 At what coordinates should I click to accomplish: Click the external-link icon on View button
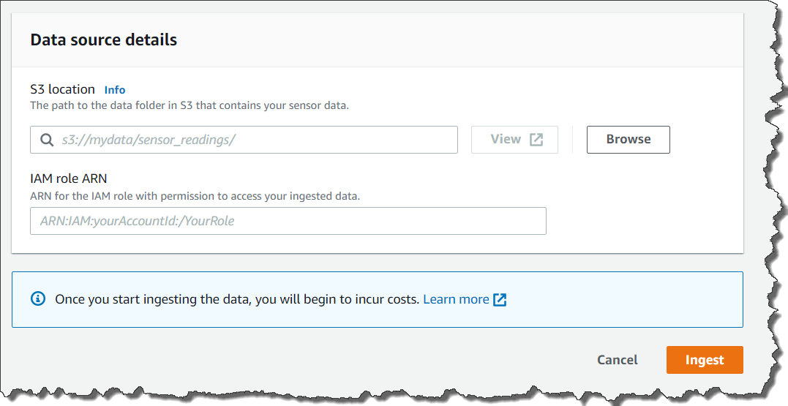536,140
